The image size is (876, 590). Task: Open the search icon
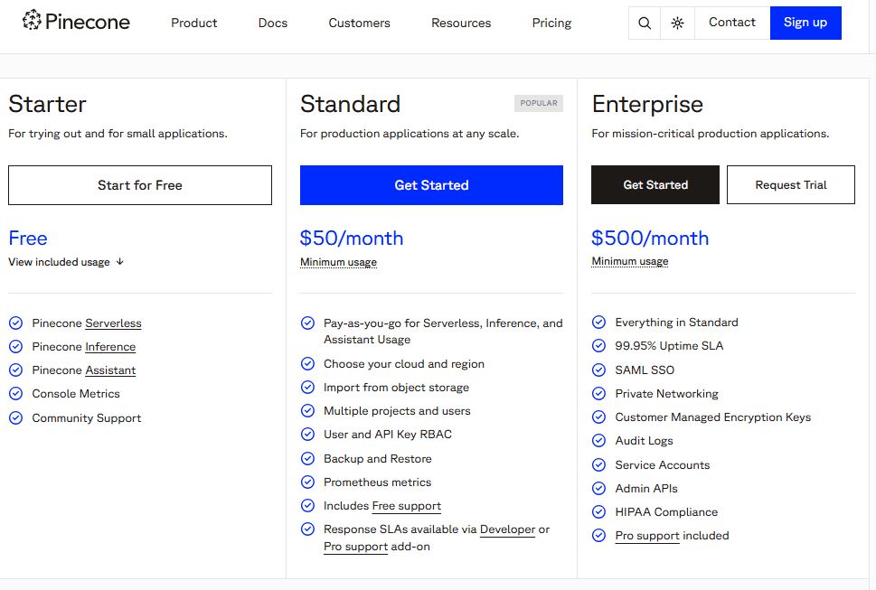point(645,23)
